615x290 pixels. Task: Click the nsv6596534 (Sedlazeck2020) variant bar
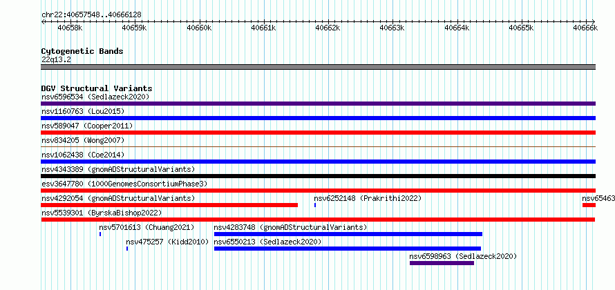318,104
